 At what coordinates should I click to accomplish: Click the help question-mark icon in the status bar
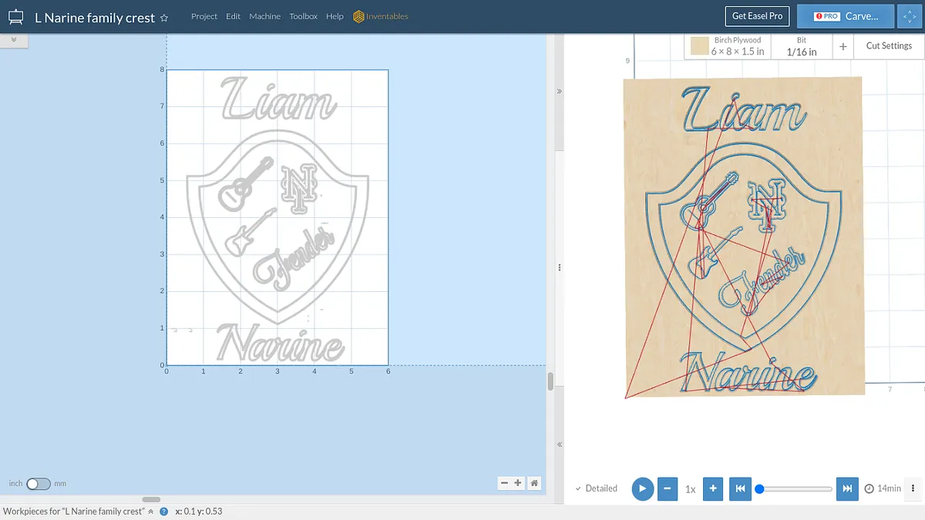(x=164, y=512)
